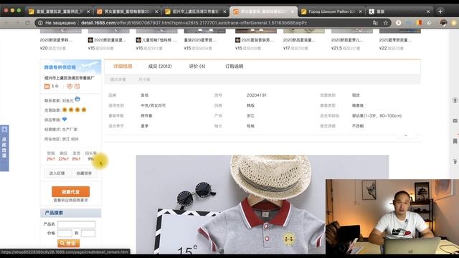Open the '评价 (4)' reviews tab

click(197, 67)
